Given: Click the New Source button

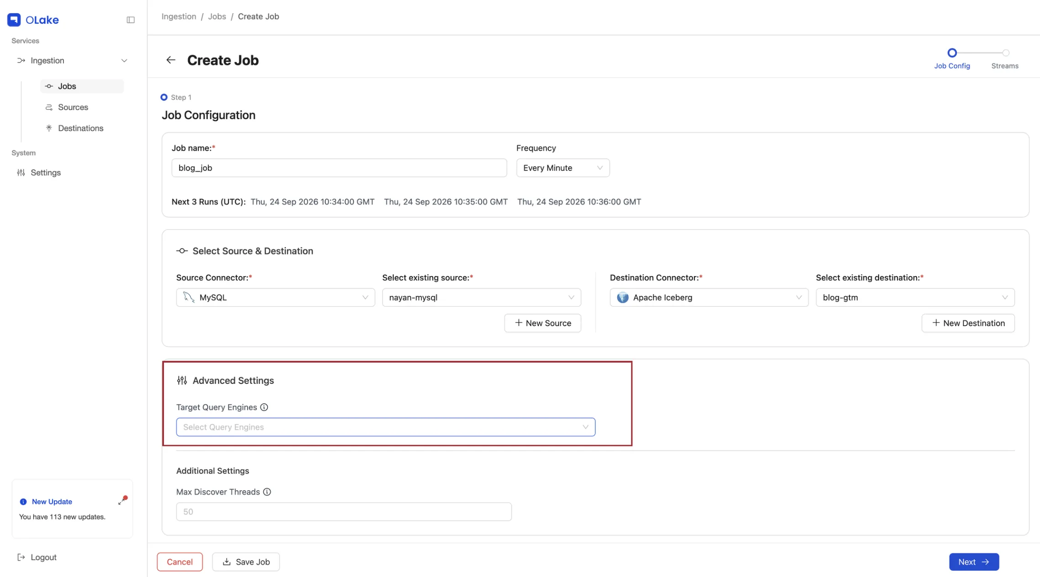Looking at the screenshot, I should pyautogui.click(x=542, y=323).
